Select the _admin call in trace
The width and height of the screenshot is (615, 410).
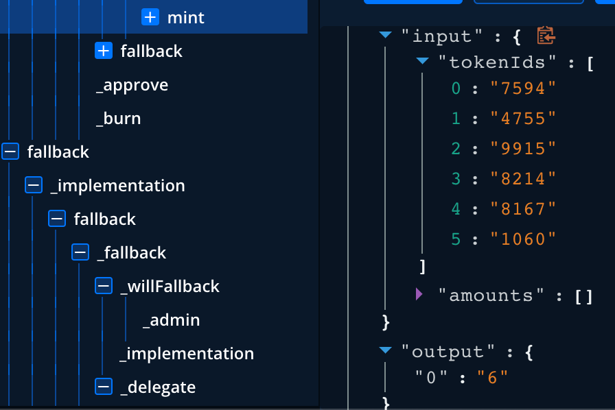pos(171,319)
